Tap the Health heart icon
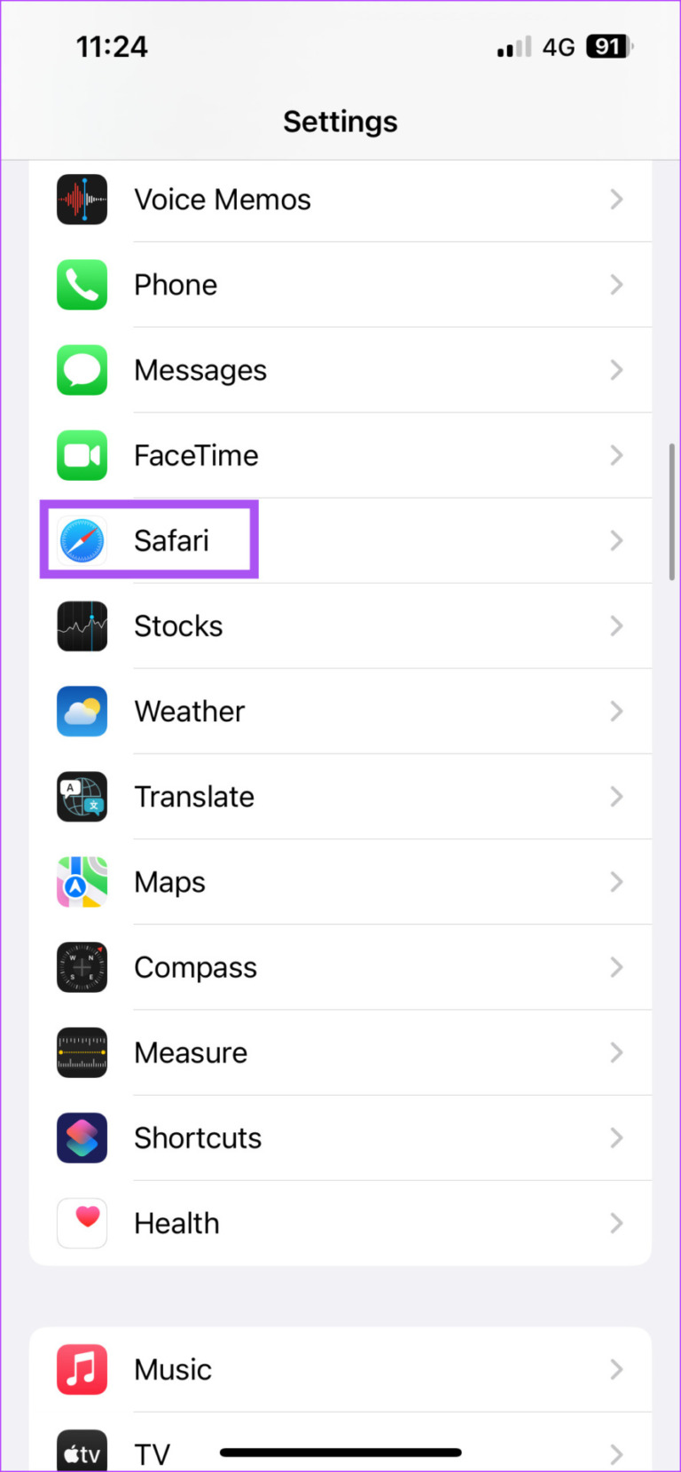The height and width of the screenshot is (1472, 681). [82, 1223]
